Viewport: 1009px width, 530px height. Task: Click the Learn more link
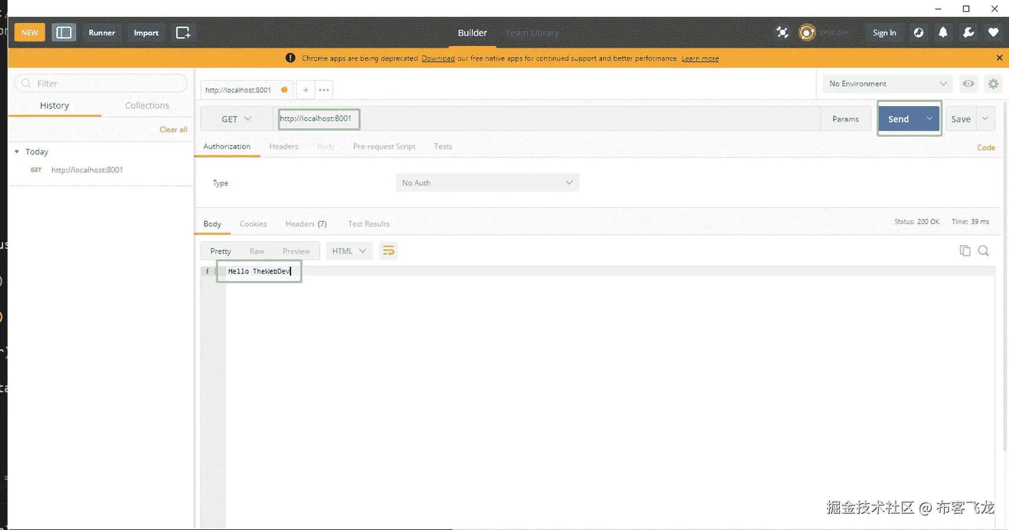(x=700, y=58)
